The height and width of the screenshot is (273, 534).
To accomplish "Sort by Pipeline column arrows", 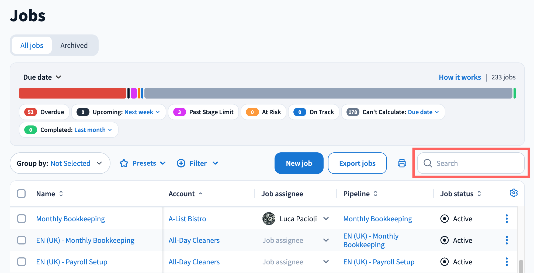I will click(x=375, y=194).
